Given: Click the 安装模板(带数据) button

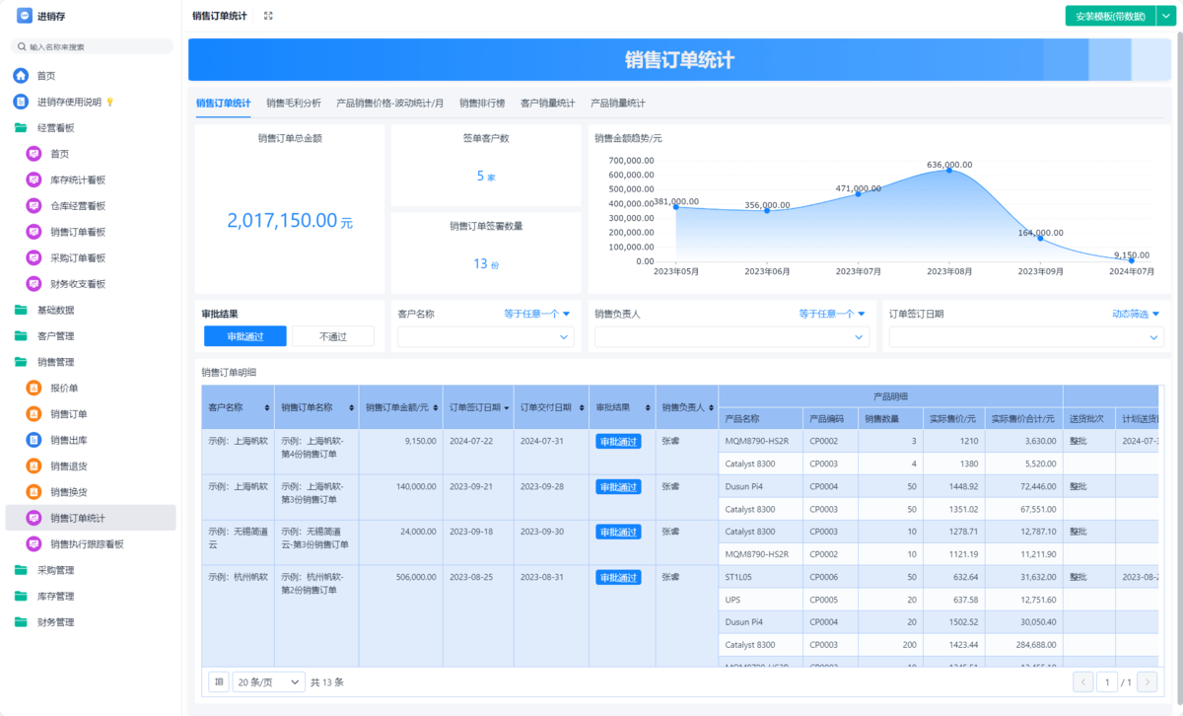Looking at the screenshot, I should (1110, 16).
